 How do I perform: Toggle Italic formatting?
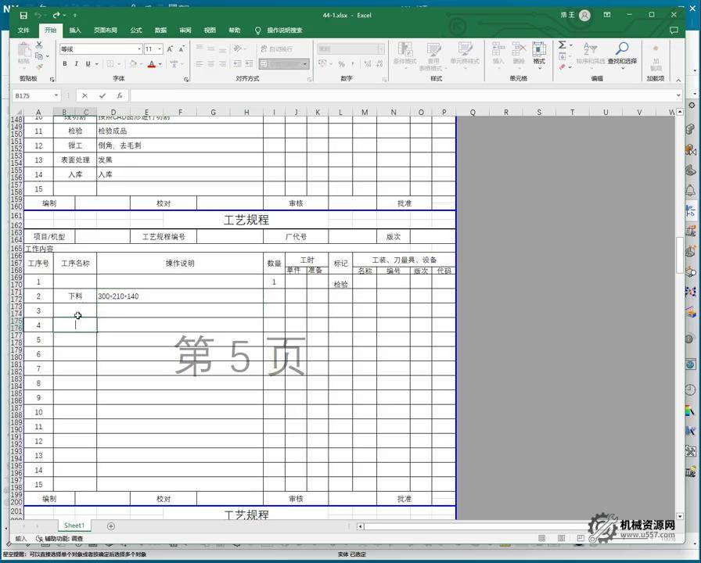(x=76, y=63)
